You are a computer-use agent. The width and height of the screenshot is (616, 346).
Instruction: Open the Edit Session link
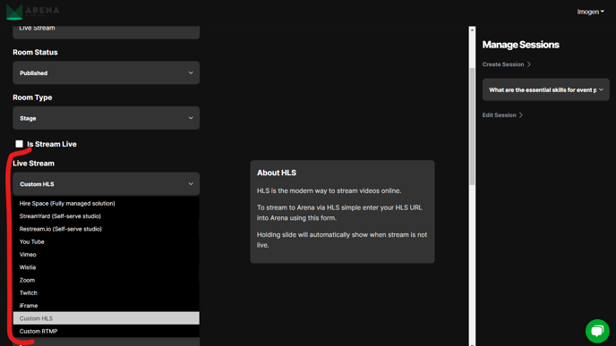[x=502, y=115]
